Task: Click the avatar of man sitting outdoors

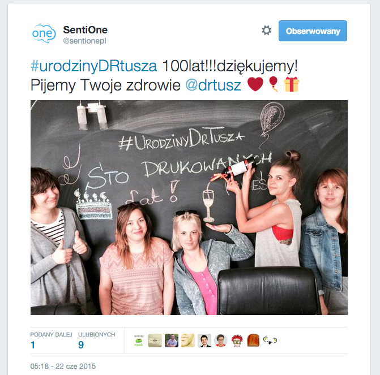Action: (172, 340)
